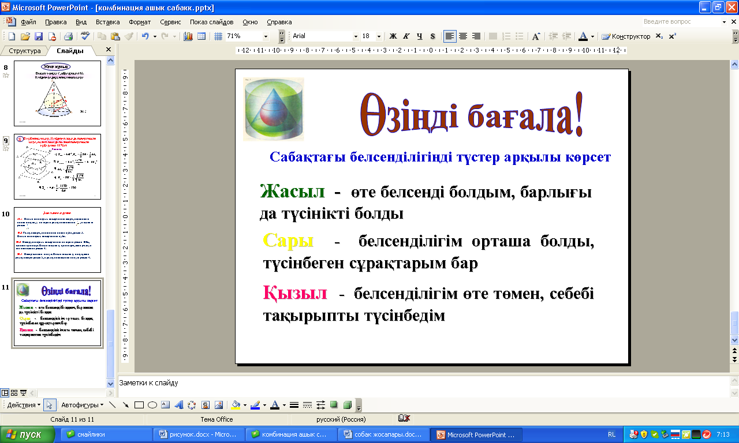
Task: Open the font size 18 dropdown
Action: pos(379,36)
